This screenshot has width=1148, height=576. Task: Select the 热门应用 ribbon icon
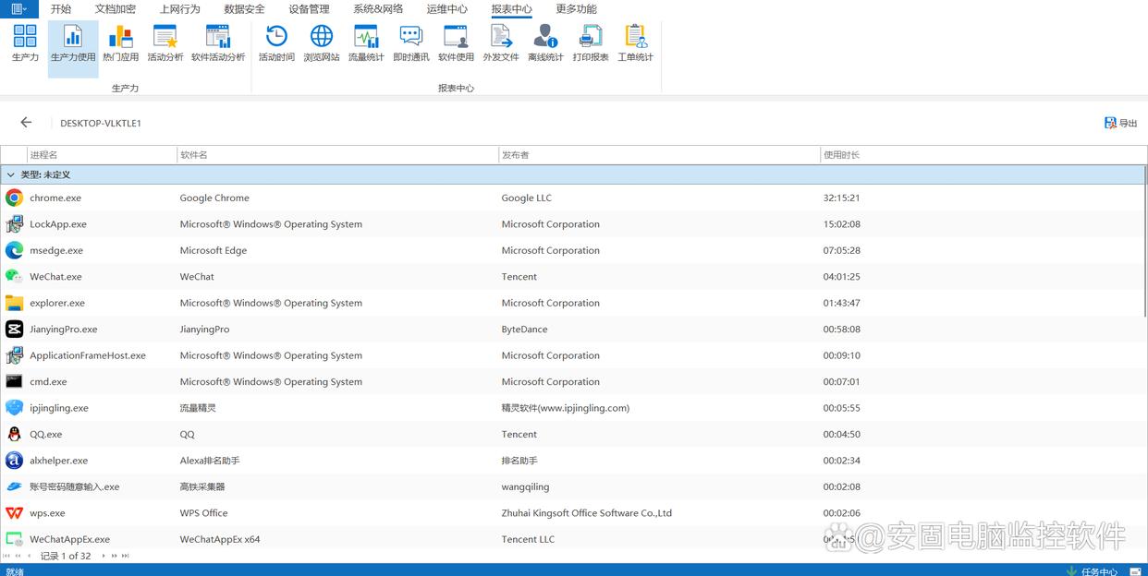coord(120,43)
